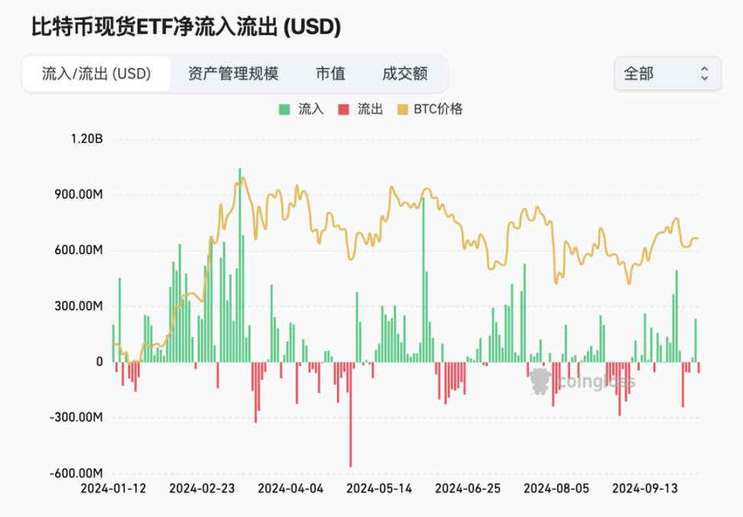
Task: Toggle BTC价格 line via legend label
Action: click(x=438, y=109)
